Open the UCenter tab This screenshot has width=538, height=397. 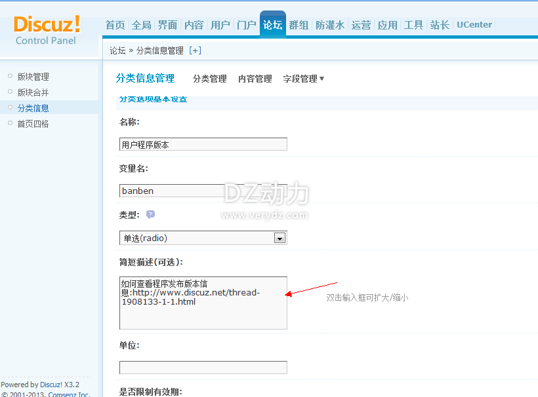tap(474, 25)
